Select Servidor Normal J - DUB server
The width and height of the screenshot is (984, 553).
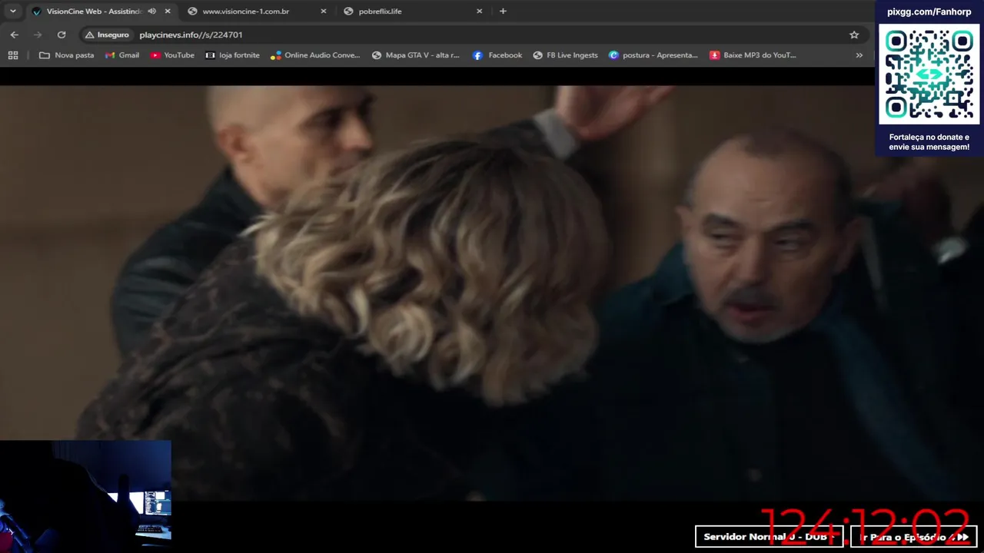point(769,536)
